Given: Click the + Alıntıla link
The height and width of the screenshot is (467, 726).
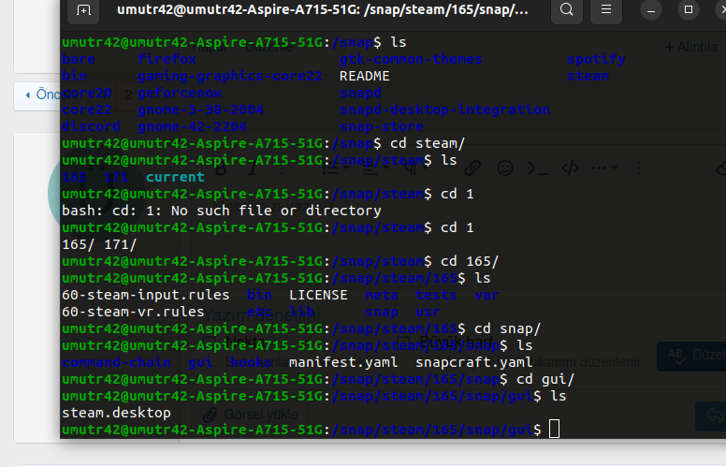Looking at the screenshot, I should pyautogui.click(x=691, y=47).
